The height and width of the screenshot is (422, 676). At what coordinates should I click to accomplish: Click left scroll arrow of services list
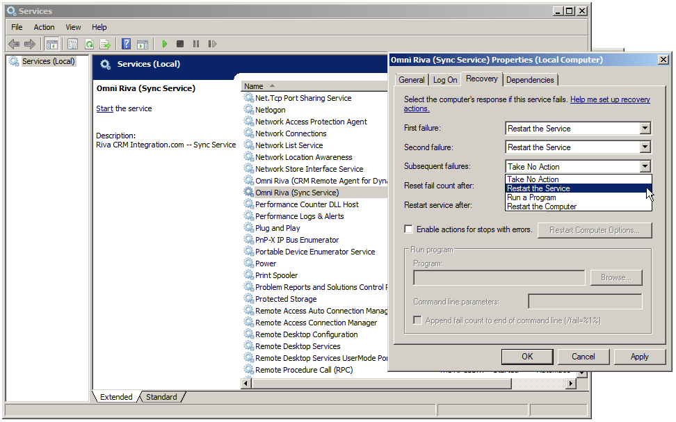246,383
